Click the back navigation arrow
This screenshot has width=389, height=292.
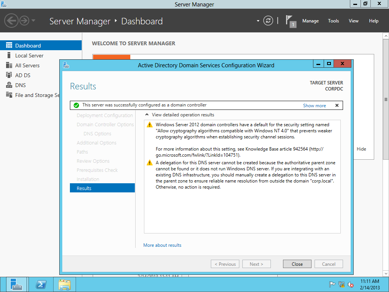click(x=11, y=21)
